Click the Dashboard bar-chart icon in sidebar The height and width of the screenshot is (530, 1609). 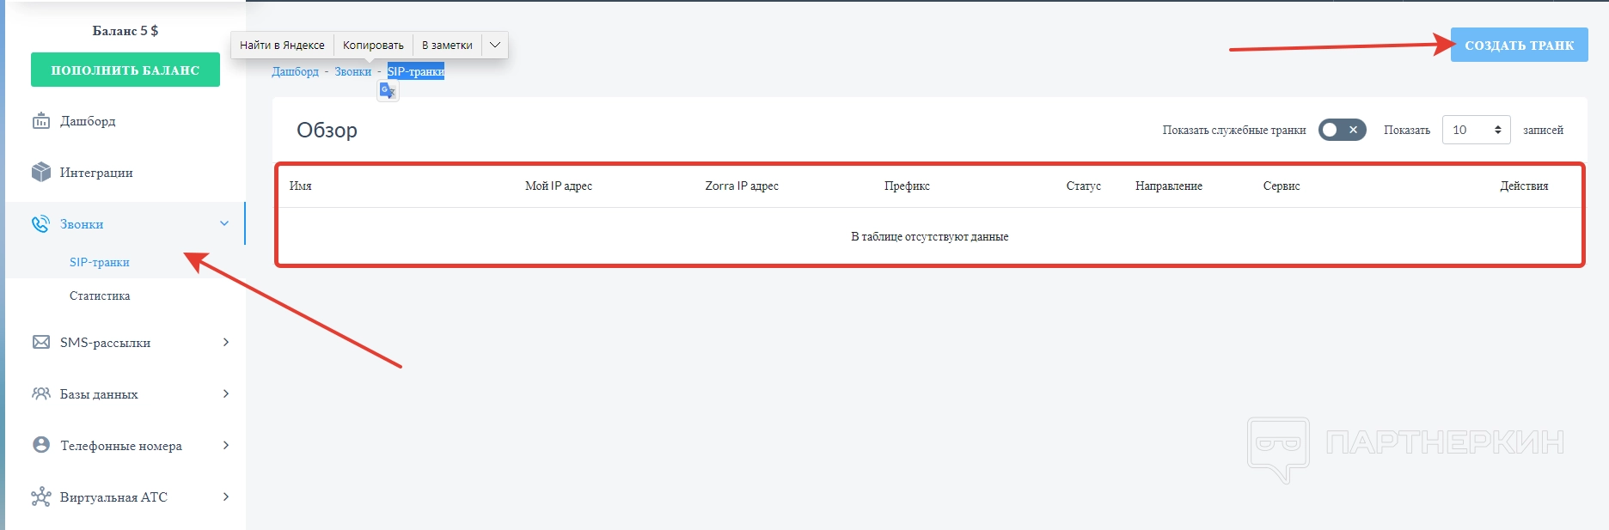point(40,121)
